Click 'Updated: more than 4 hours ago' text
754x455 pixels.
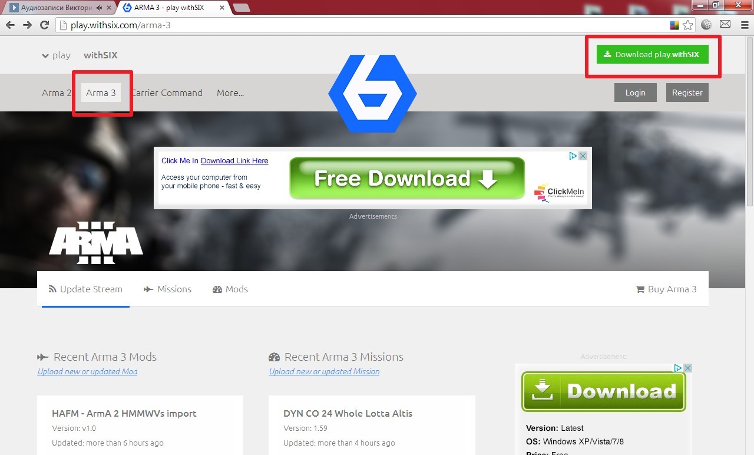pos(339,443)
